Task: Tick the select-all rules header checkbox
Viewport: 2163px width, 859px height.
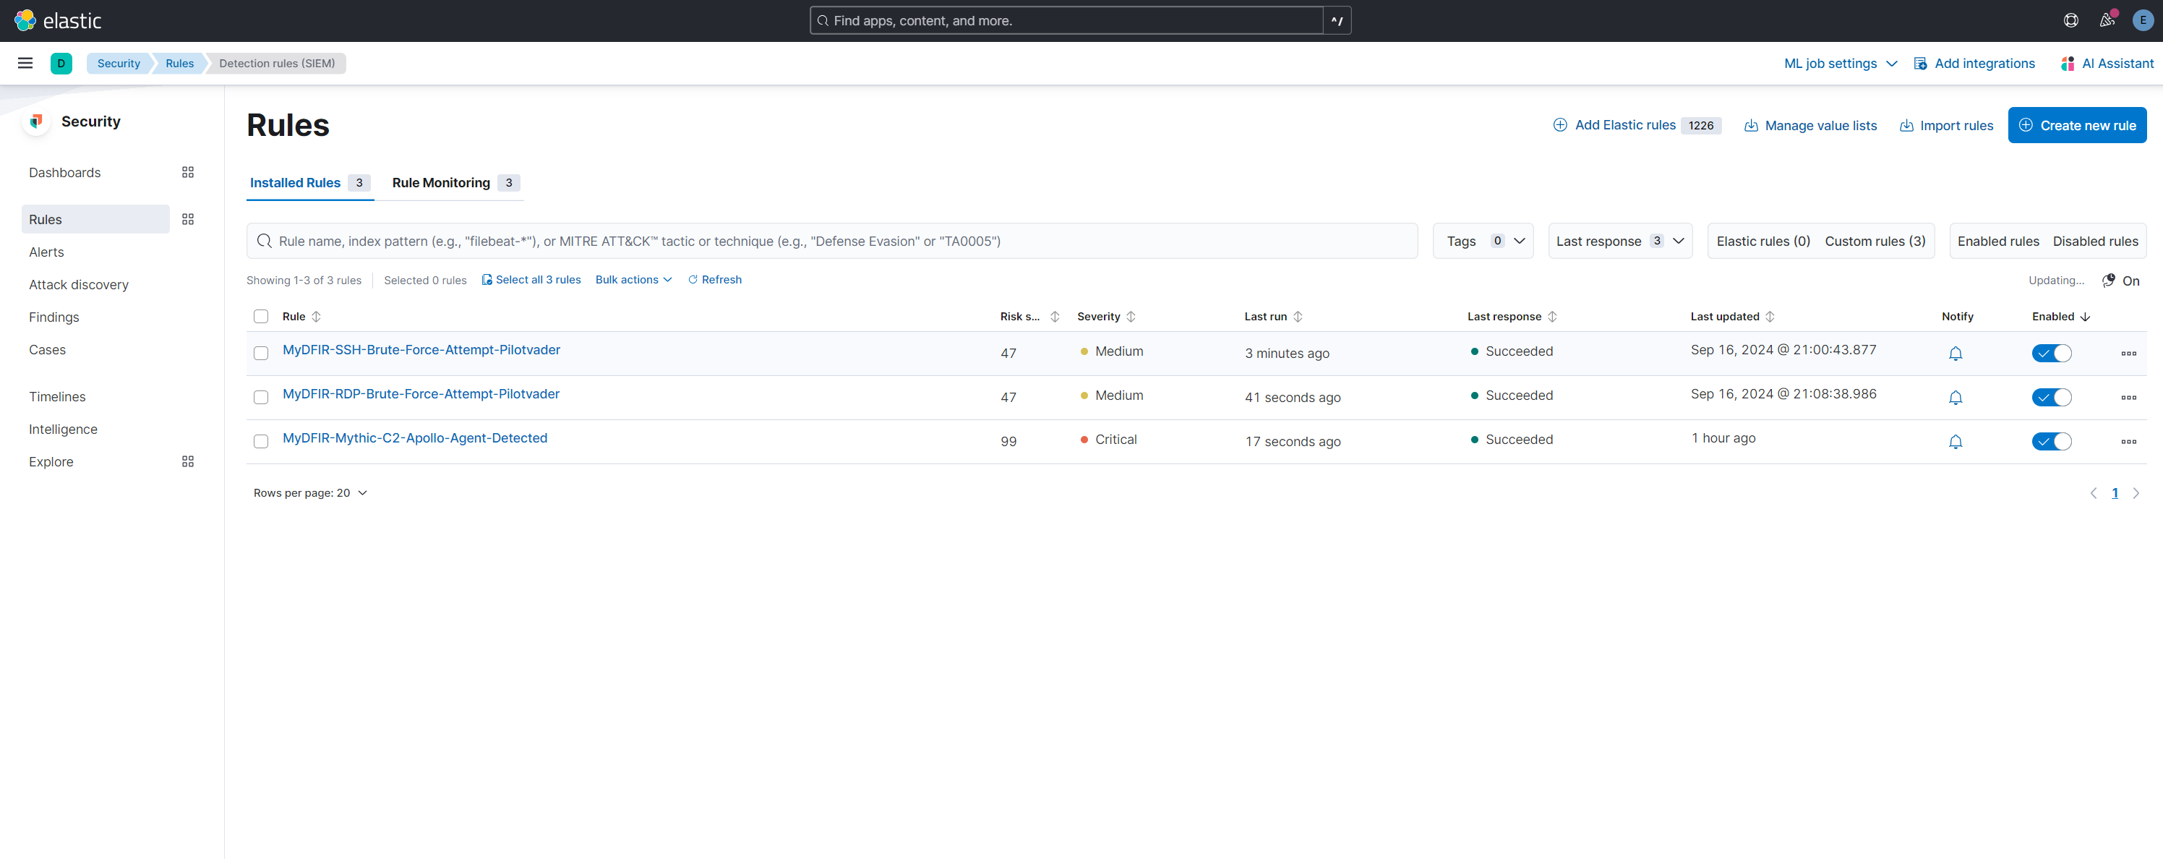Action: pyautogui.click(x=261, y=317)
